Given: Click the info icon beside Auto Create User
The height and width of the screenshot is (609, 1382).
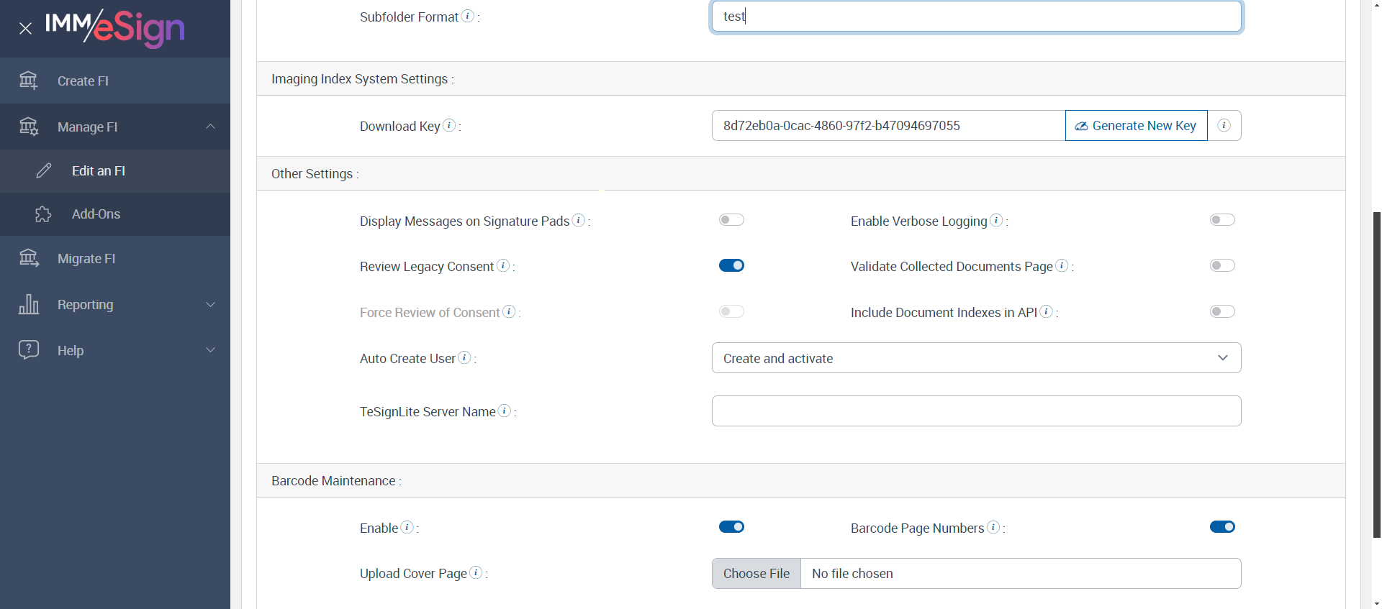Looking at the screenshot, I should (464, 357).
